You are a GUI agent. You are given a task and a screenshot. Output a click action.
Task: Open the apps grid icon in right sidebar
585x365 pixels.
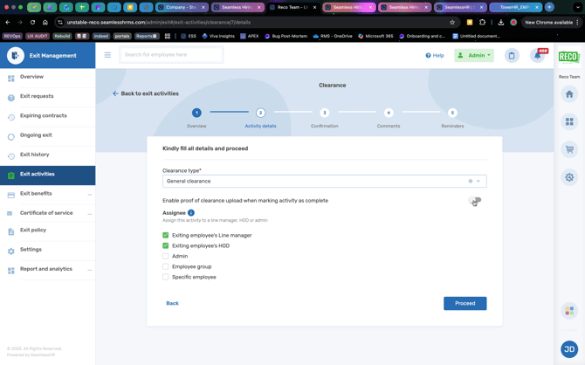(569, 121)
